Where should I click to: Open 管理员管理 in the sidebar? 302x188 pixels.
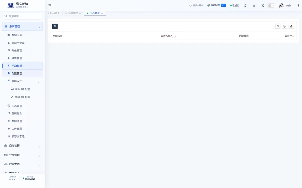pyautogui.click(x=18, y=43)
